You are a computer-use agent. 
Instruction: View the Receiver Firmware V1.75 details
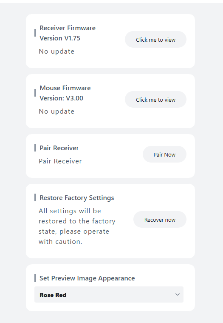pos(155,39)
